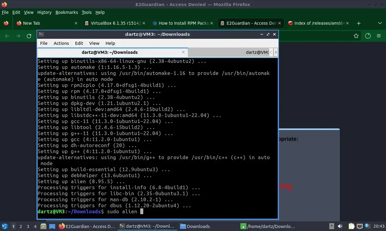Click the update notifier tray icon
The height and width of the screenshot is (231, 386).
pos(367,226)
